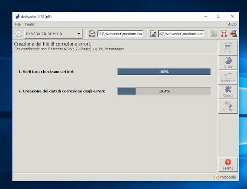The width and height of the screenshot is (247, 189).
Task: Click "2. Creazione dei dati di correzione" label
Action: click(x=62, y=91)
